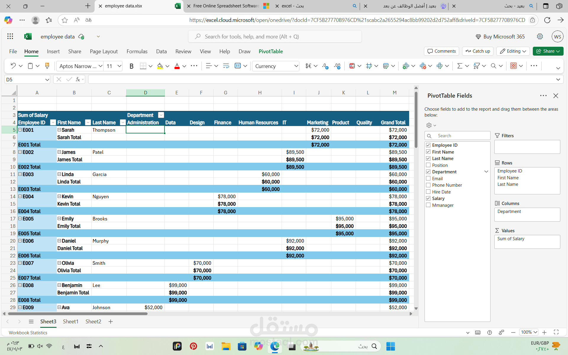
Task: Open the Editing mode dropdown
Action: 513,51
